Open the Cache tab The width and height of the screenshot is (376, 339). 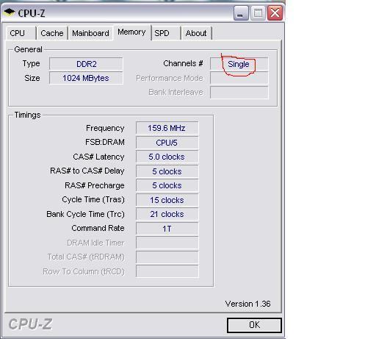(x=52, y=33)
